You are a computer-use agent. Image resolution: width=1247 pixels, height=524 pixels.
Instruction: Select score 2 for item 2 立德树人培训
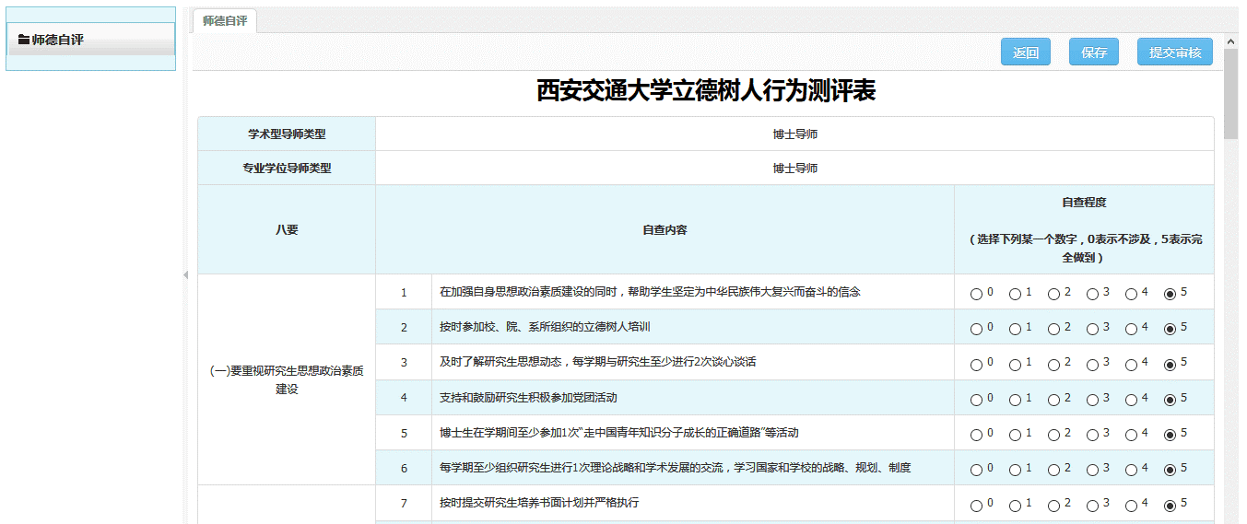click(x=1053, y=330)
